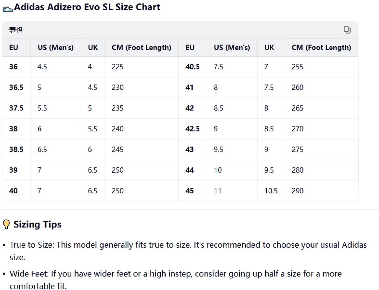The height and width of the screenshot is (290, 379).
Task: Select the EU 36 row label
Action: click(13, 67)
